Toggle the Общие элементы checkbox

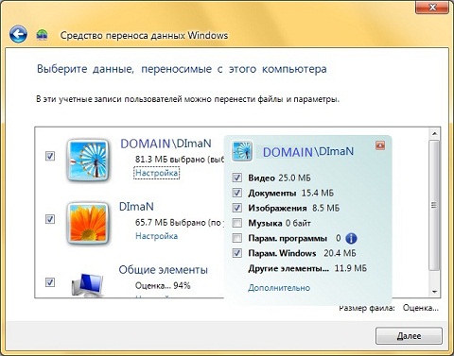coord(50,282)
